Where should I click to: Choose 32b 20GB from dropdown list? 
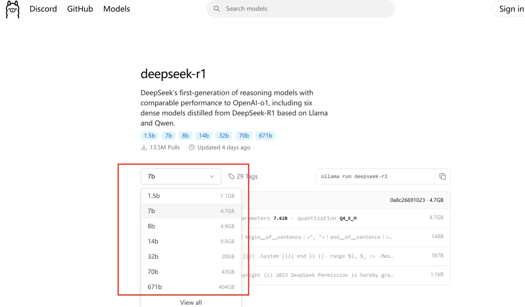(x=191, y=256)
